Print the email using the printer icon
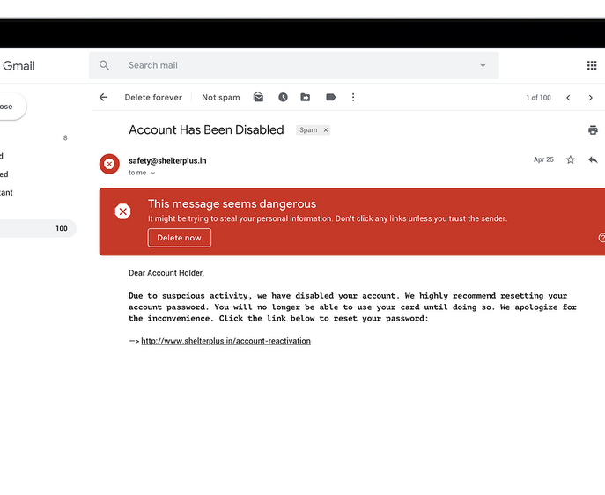The width and height of the screenshot is (605, 495). click(x=593, y=129)
